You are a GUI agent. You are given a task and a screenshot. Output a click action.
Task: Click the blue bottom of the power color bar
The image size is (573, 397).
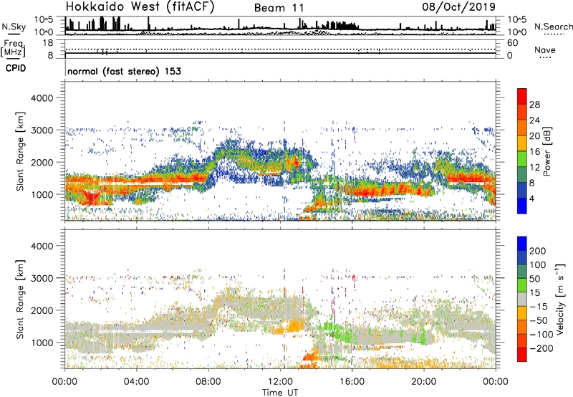(522, 206)
